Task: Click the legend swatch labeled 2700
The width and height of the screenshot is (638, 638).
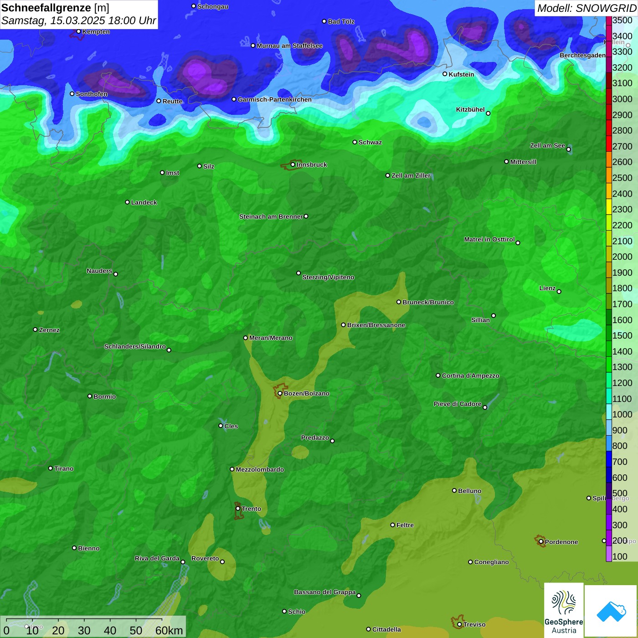Action: 609,144
